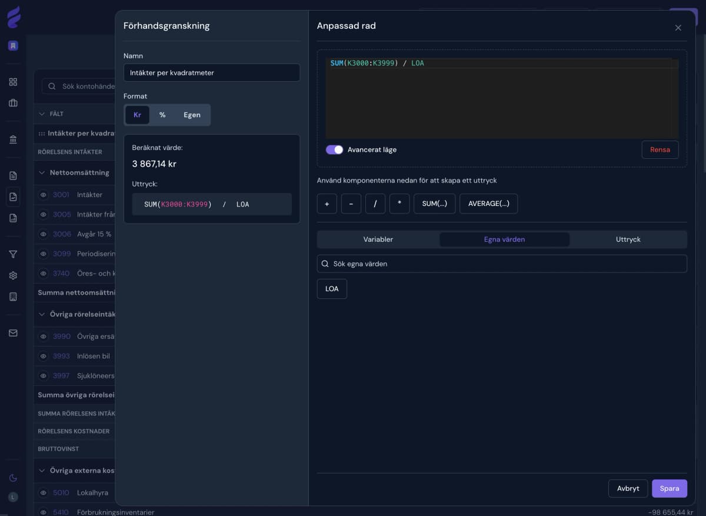The height and width of the screenshot is (516, 706).
Task: Toggle dark mode moon icon
Action: (13, 478)
